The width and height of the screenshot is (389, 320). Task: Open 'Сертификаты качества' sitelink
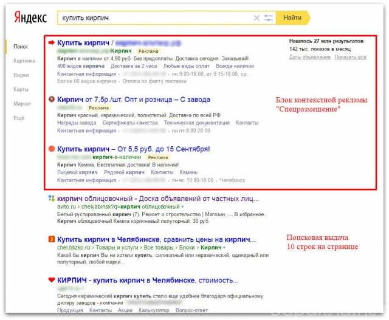(130, 123)
